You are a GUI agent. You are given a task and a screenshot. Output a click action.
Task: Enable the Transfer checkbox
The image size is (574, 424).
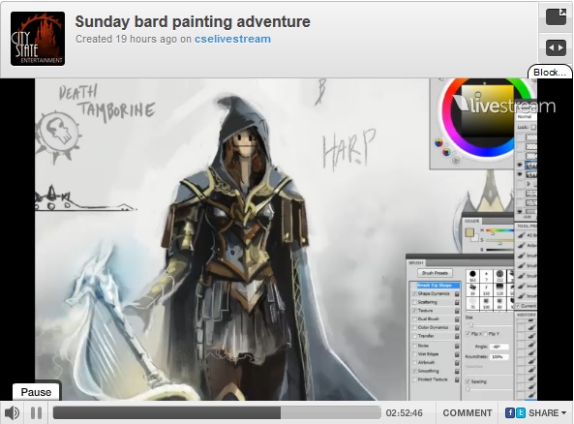(x=414, y=336)
